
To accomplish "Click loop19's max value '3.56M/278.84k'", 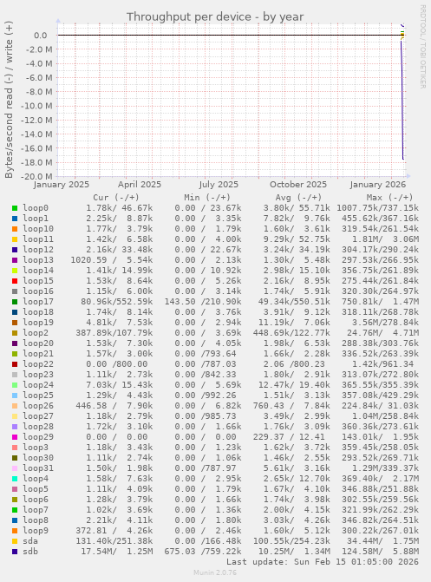I will pyautogui.click(x=385, y=323).
